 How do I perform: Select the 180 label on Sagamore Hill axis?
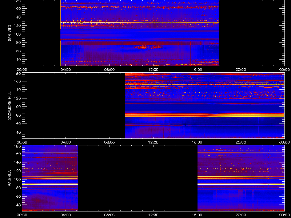18,73
